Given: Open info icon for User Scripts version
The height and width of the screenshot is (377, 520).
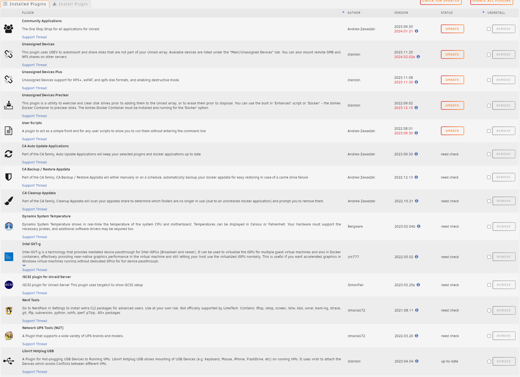Looking at the screenshot, I should 416,133.
